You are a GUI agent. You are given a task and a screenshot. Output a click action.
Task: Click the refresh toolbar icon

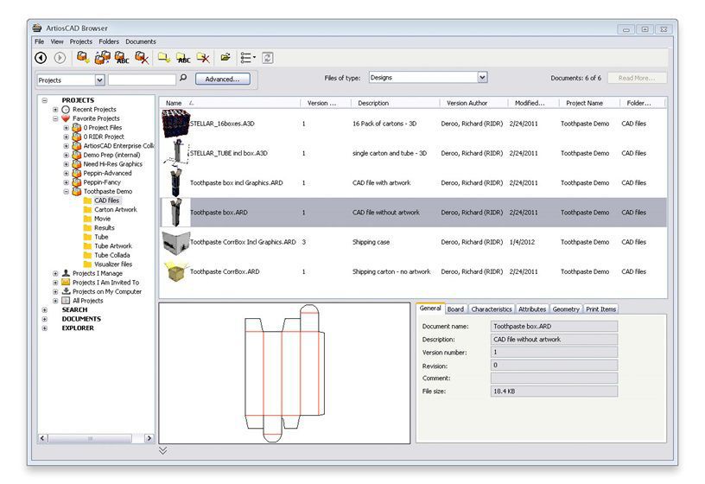[x=268, y=58]
